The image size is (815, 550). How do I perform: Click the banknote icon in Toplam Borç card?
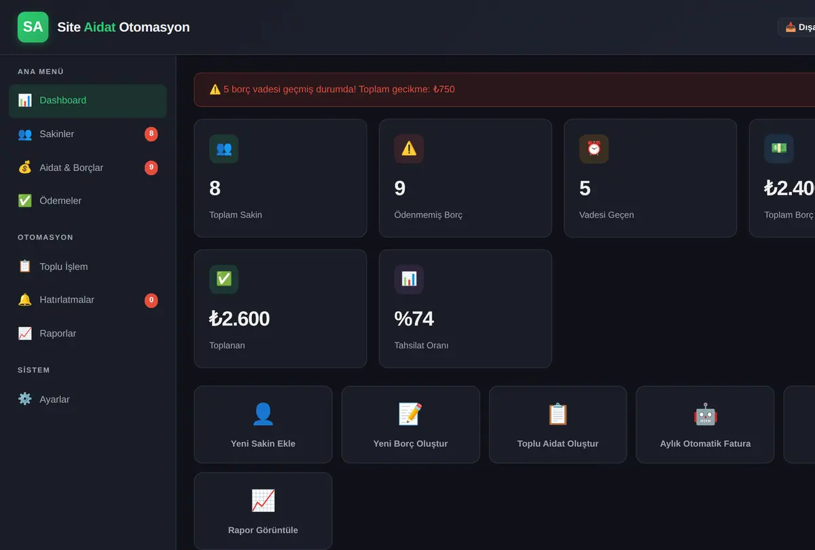pyautogui.click(x=779, y=149)
